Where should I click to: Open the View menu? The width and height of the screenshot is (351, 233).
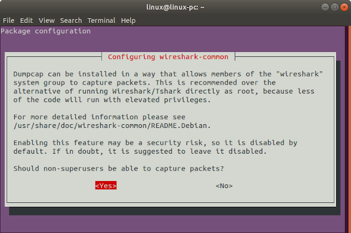(47, 21)
